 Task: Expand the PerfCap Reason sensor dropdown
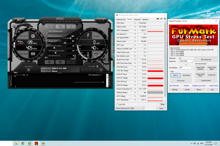tap(135, 93)
